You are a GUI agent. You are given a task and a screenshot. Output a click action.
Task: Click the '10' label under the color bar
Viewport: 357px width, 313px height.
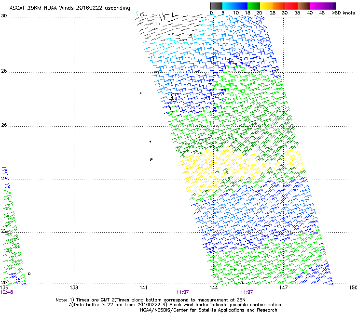coord(236,13)
